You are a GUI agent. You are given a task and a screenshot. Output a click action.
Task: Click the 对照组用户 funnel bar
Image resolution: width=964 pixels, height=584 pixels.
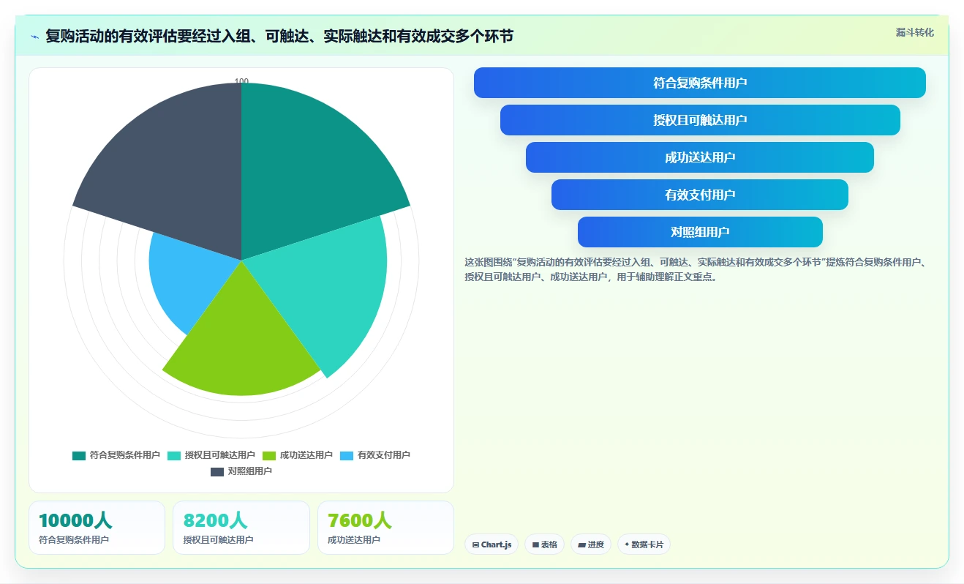pos(700,232)
